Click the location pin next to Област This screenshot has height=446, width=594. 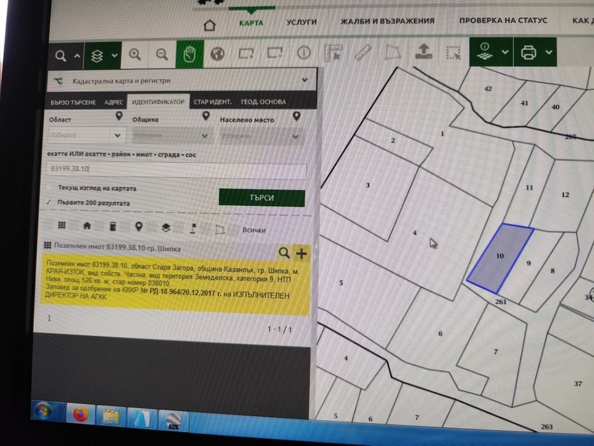tap(119, 116)
